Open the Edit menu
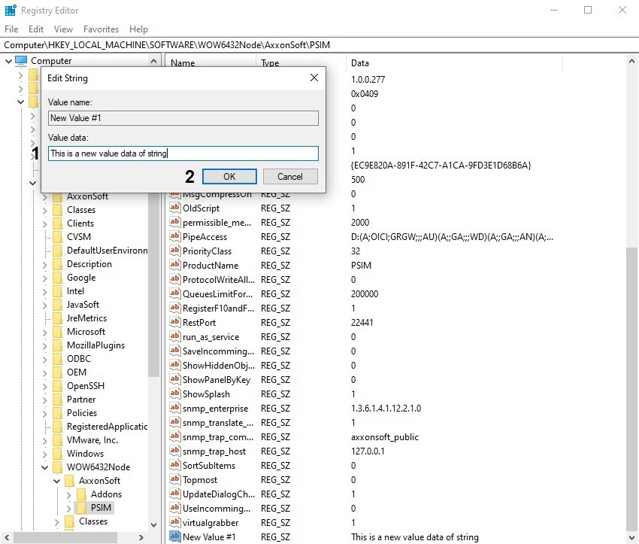The height and width of the screenshot is (544, 639). (x=35, y=29)
